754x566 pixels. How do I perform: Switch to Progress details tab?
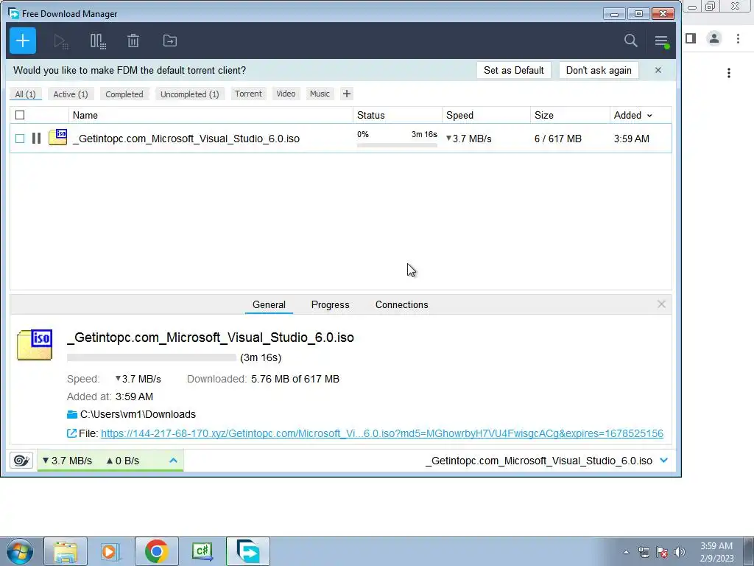331,304
